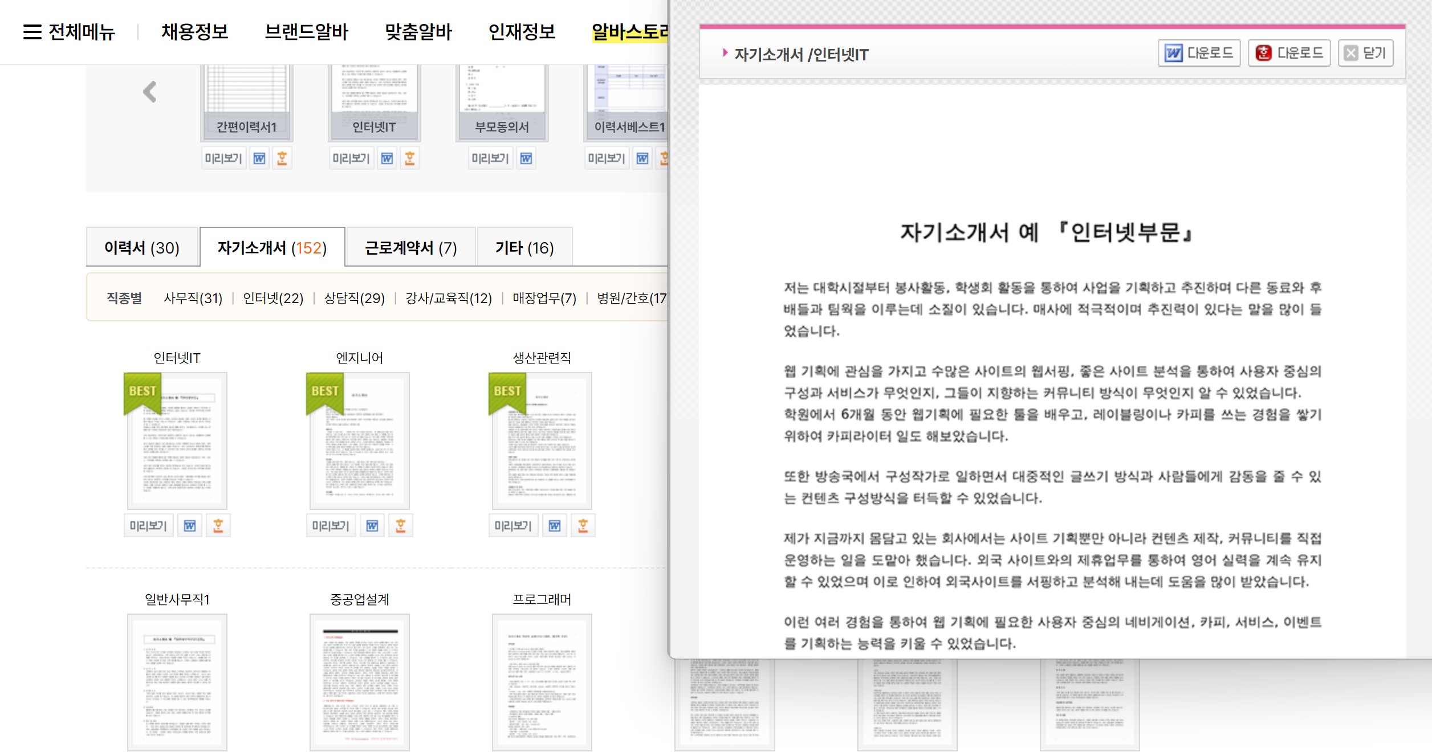Filter by 사무직(31) job category
Viewport: 1432px width, 752px height.
[193, 298]
